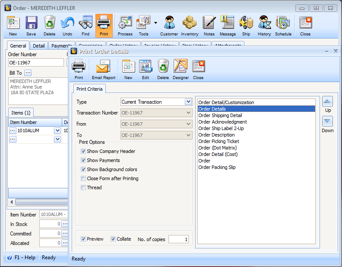Click ellipsis button beside 1010ALUM item

[13, 130]
